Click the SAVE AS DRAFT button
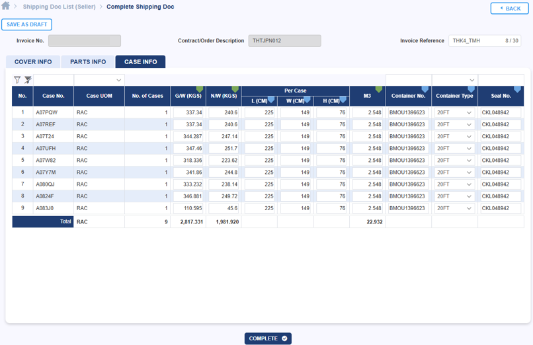This screenshot has width=533, height=345. [x=26, y=24]
